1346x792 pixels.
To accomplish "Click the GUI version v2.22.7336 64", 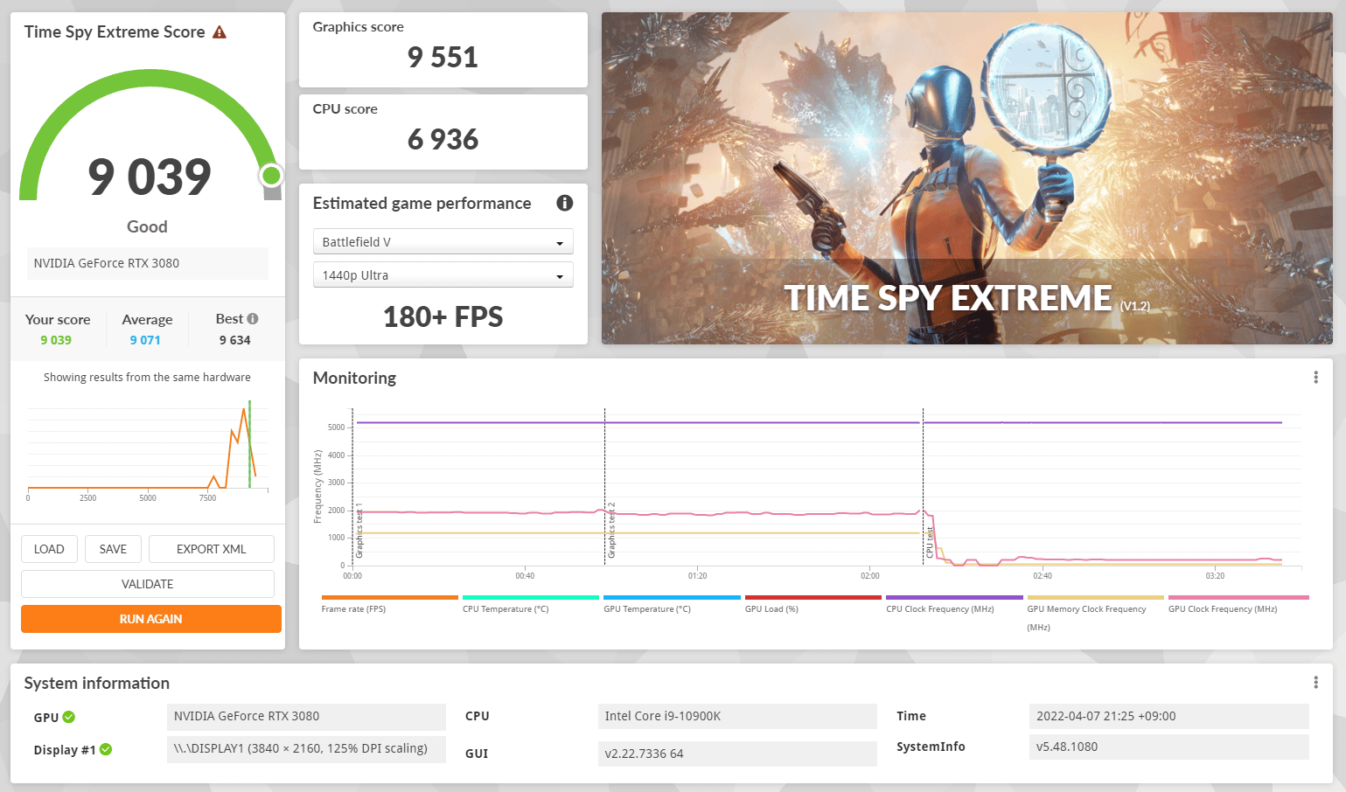I will 737,754.
